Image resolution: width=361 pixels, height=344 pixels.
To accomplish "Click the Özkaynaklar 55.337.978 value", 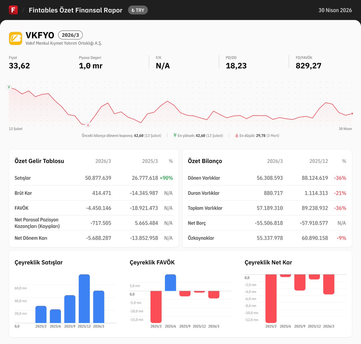I will [x=270, y=238].
